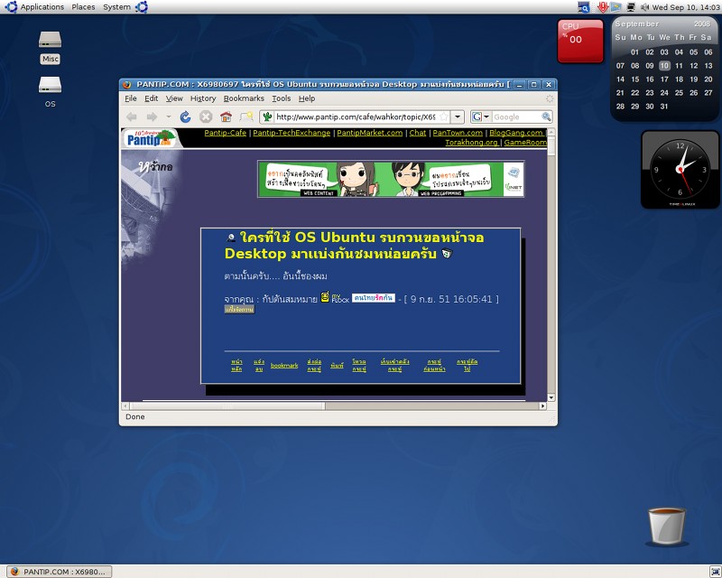Open the Edit menu in Firefox

pyautogui.click(x=151, y=98)
